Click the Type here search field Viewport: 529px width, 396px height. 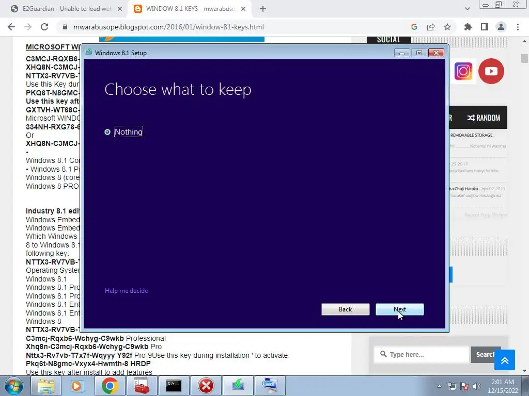pos(422,355)
